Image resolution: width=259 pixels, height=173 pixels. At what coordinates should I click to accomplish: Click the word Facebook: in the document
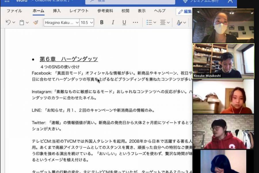pyautogui.click(x=42, y=73)
